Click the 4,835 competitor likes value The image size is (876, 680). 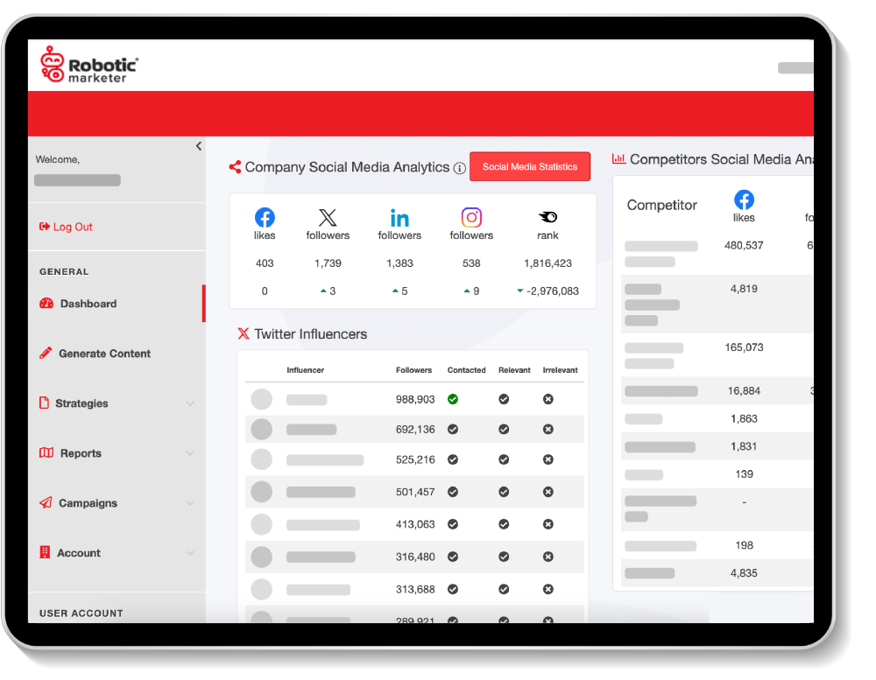click(x=744, y=573)
